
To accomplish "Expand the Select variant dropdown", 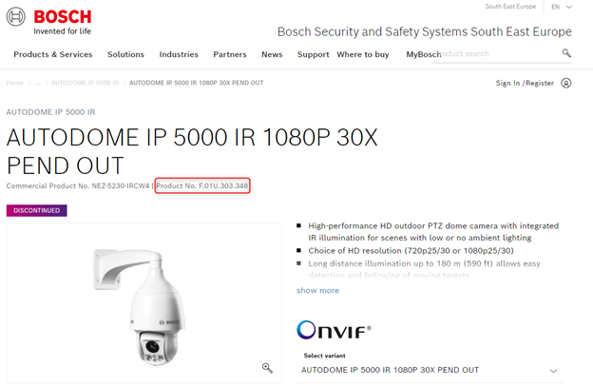I will (430, 370).
